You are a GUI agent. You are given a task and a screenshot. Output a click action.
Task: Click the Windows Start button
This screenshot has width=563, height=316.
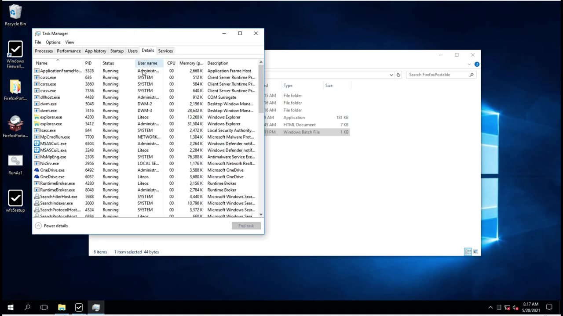tap(10, 307)
